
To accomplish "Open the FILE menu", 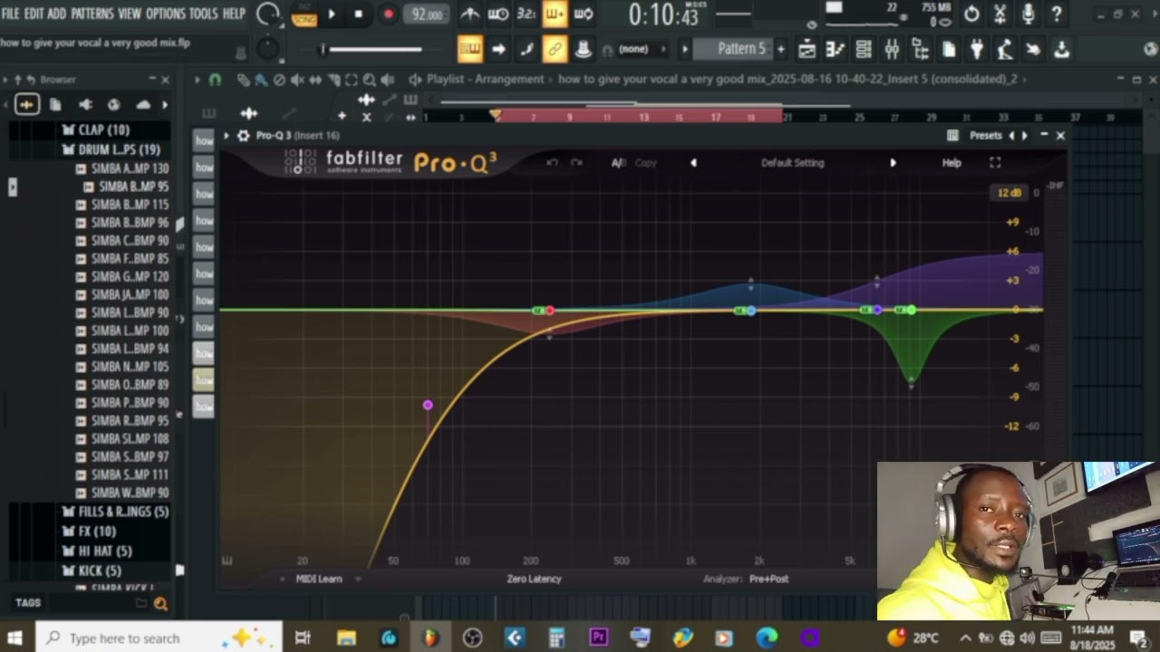I will coord(10,14).
